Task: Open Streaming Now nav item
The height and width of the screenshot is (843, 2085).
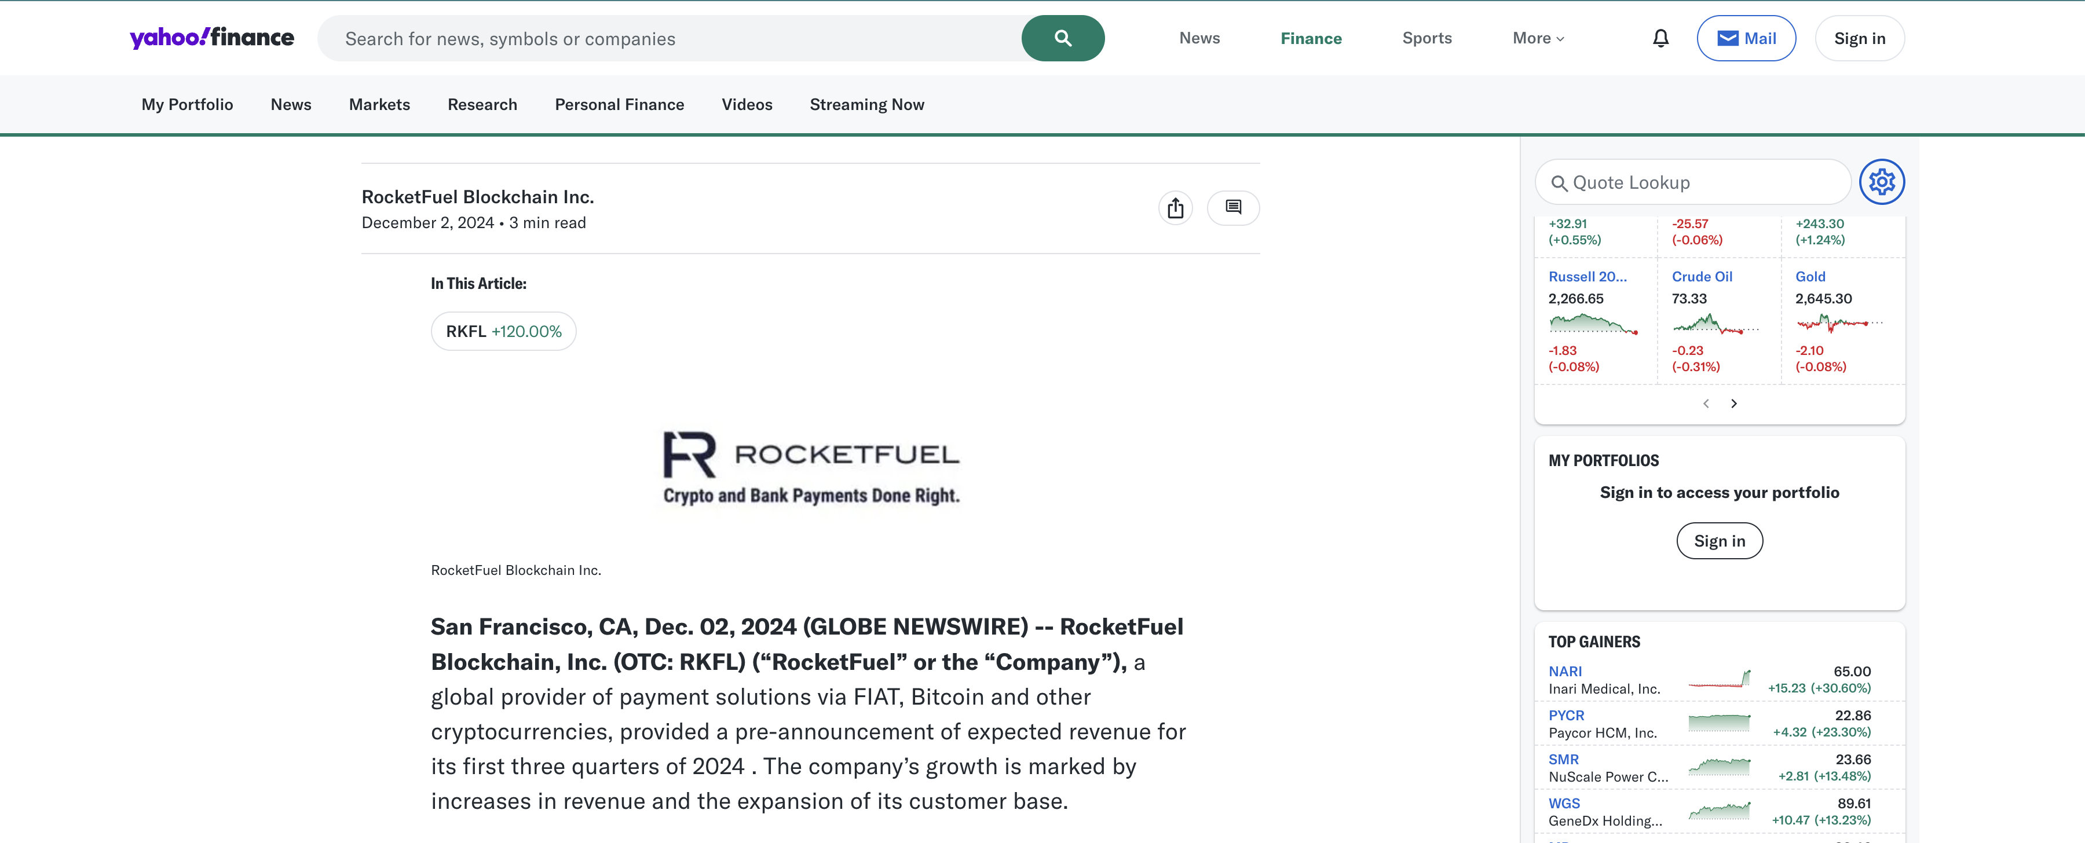Action: (x=866, y=104)
